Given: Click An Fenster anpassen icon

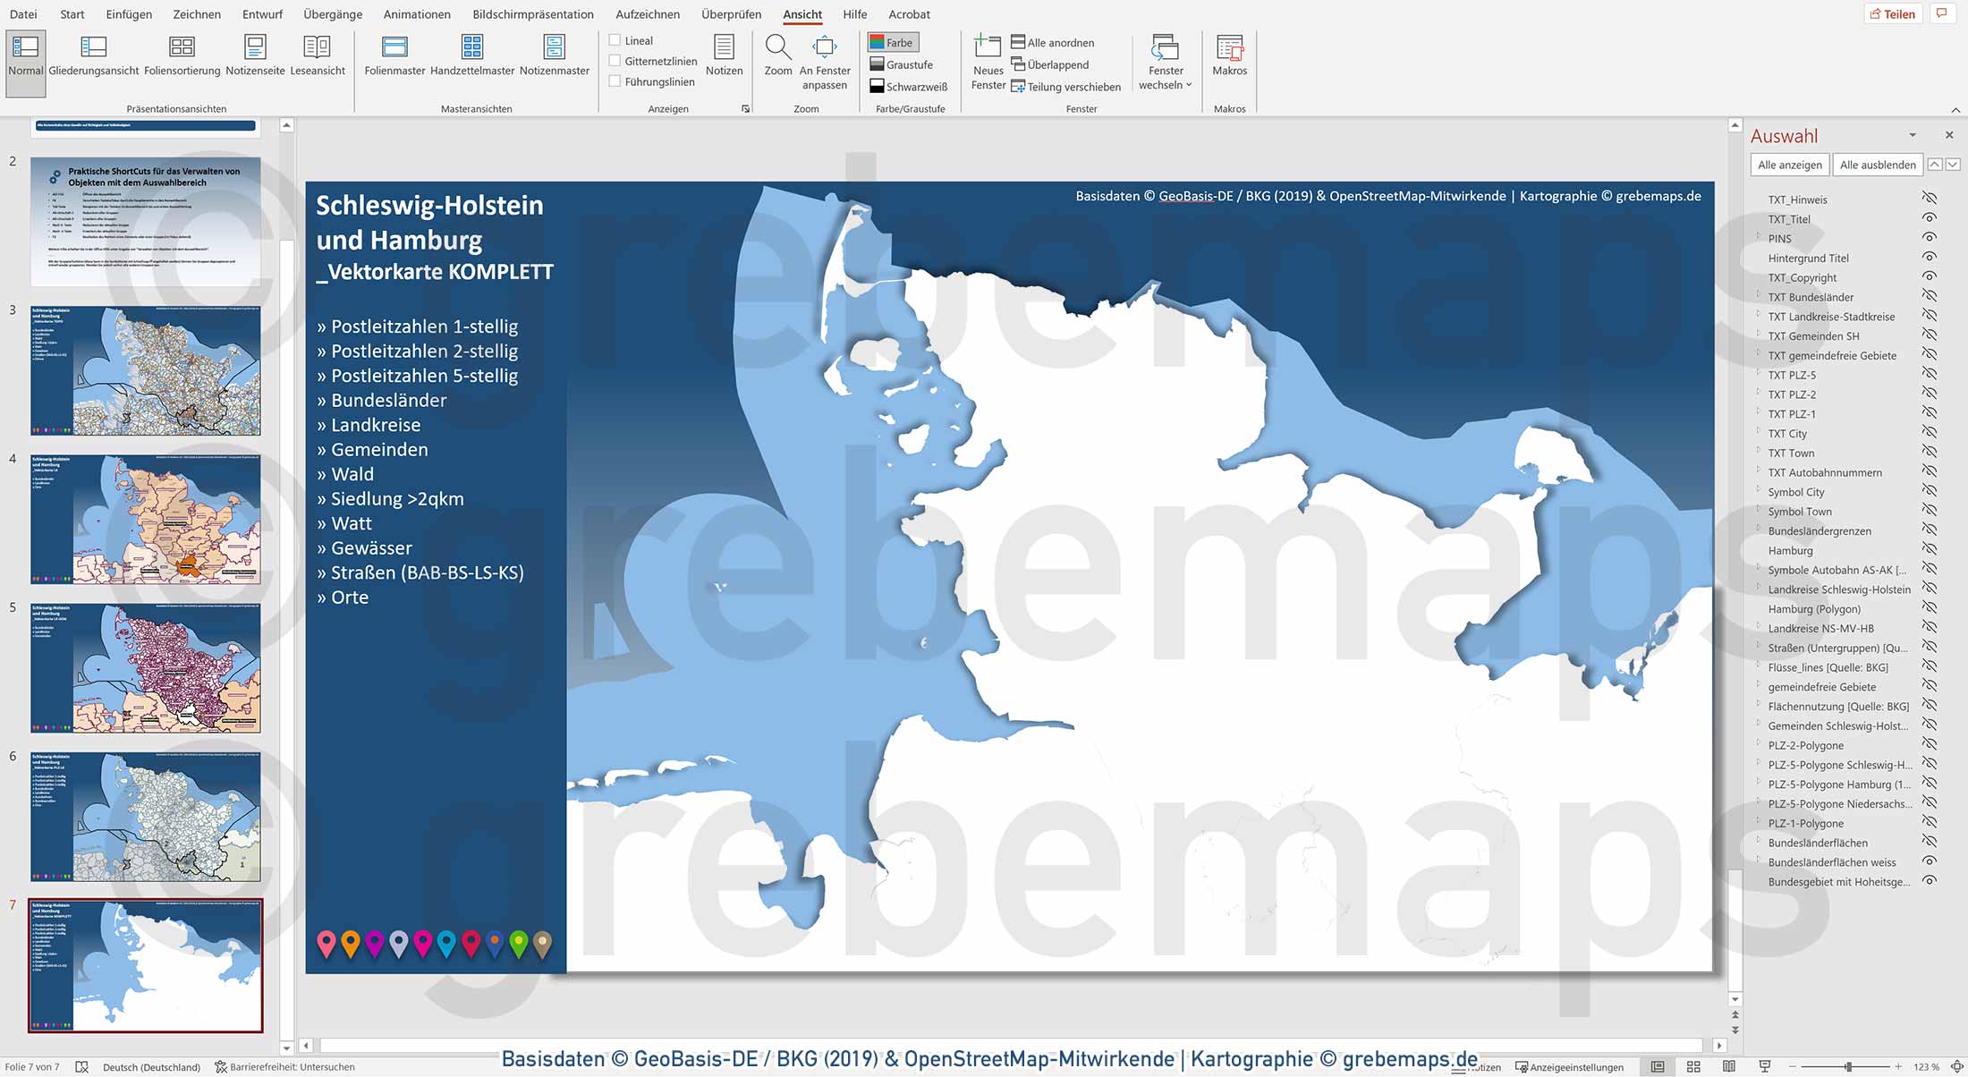Looking at the screenshot, I should point(824,47).
